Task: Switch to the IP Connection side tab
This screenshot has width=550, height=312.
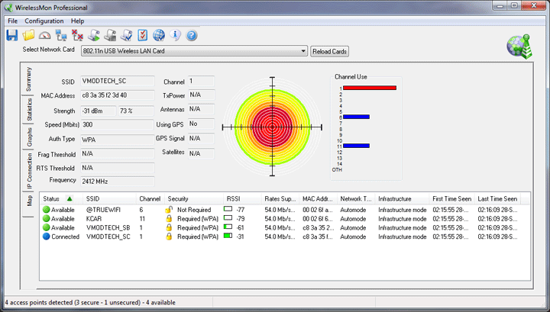Action: tap(30, 171)
